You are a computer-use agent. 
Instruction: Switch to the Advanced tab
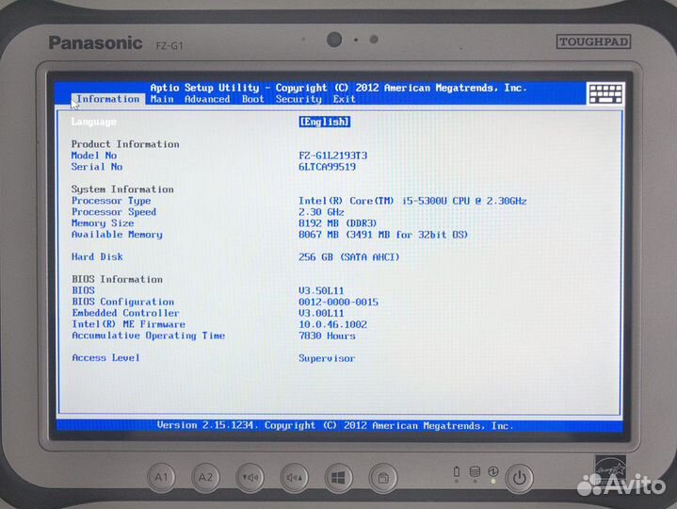(207, 99)
